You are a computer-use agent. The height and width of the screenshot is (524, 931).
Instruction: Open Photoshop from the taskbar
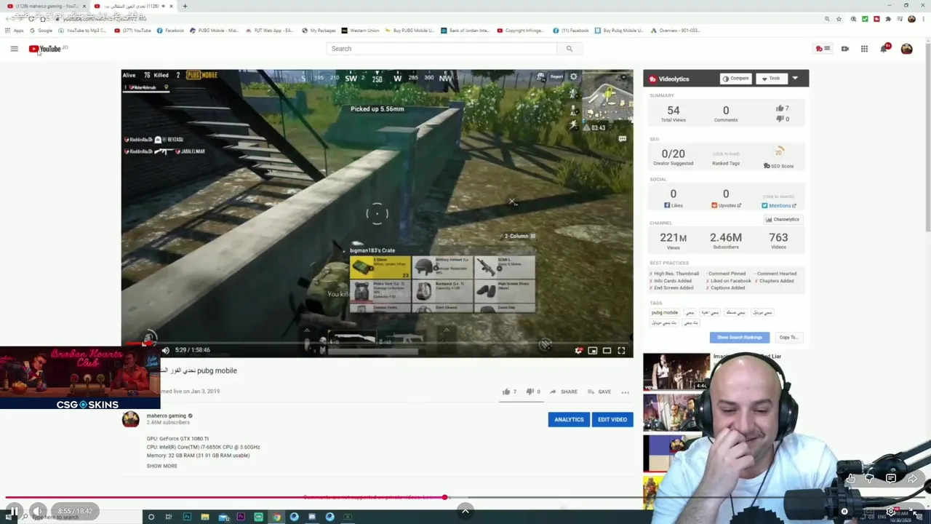(187, 517)
